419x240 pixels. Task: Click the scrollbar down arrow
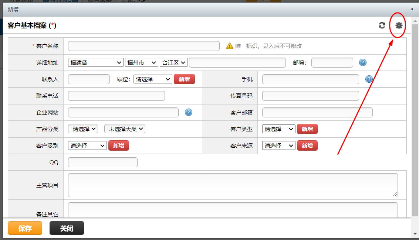point(415,234)
